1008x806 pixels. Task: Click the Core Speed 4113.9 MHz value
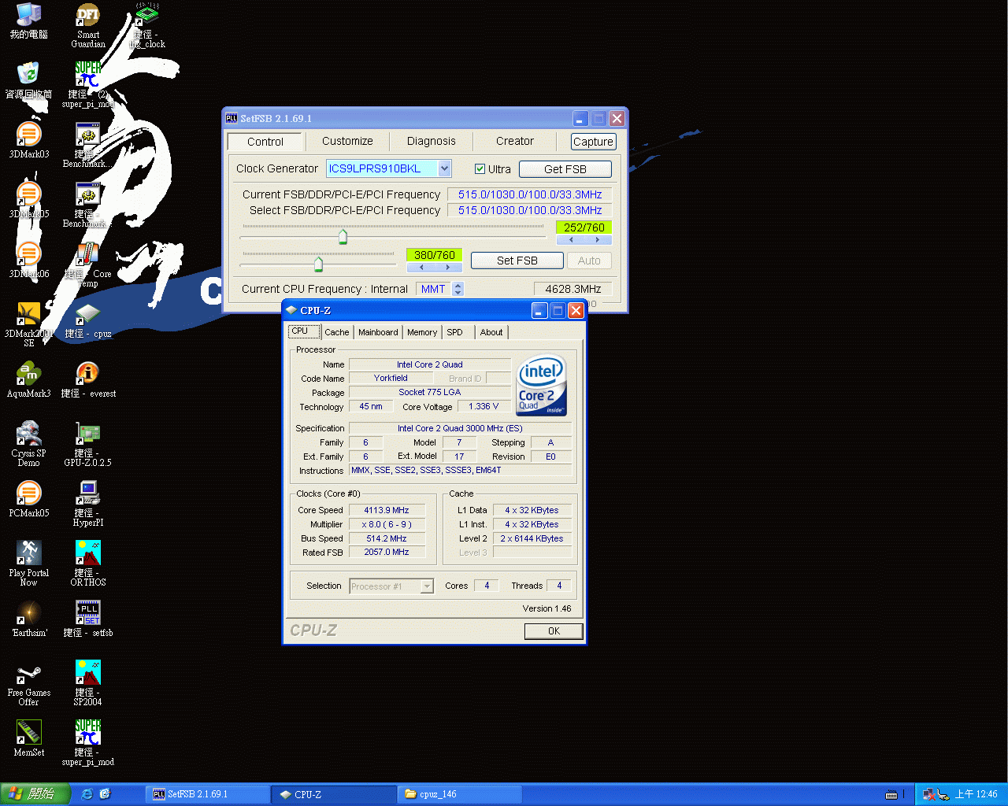[x=387, y=510]
